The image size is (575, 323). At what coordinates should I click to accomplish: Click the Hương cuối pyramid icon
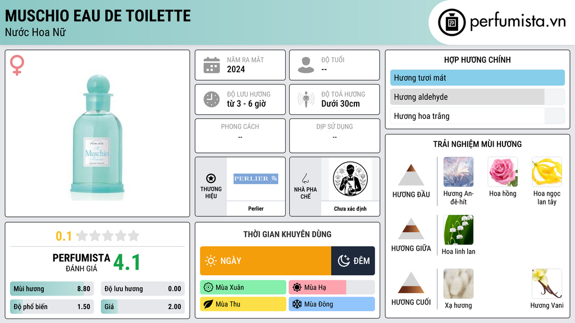(411, 283)
